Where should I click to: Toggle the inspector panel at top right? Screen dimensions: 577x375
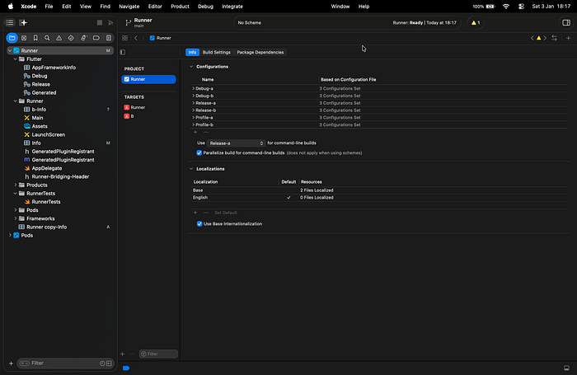pos(566,23)
